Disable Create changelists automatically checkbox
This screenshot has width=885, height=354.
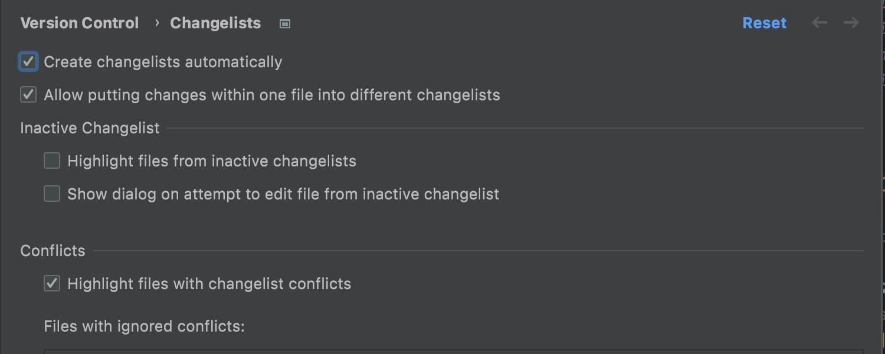pos(28,61)
